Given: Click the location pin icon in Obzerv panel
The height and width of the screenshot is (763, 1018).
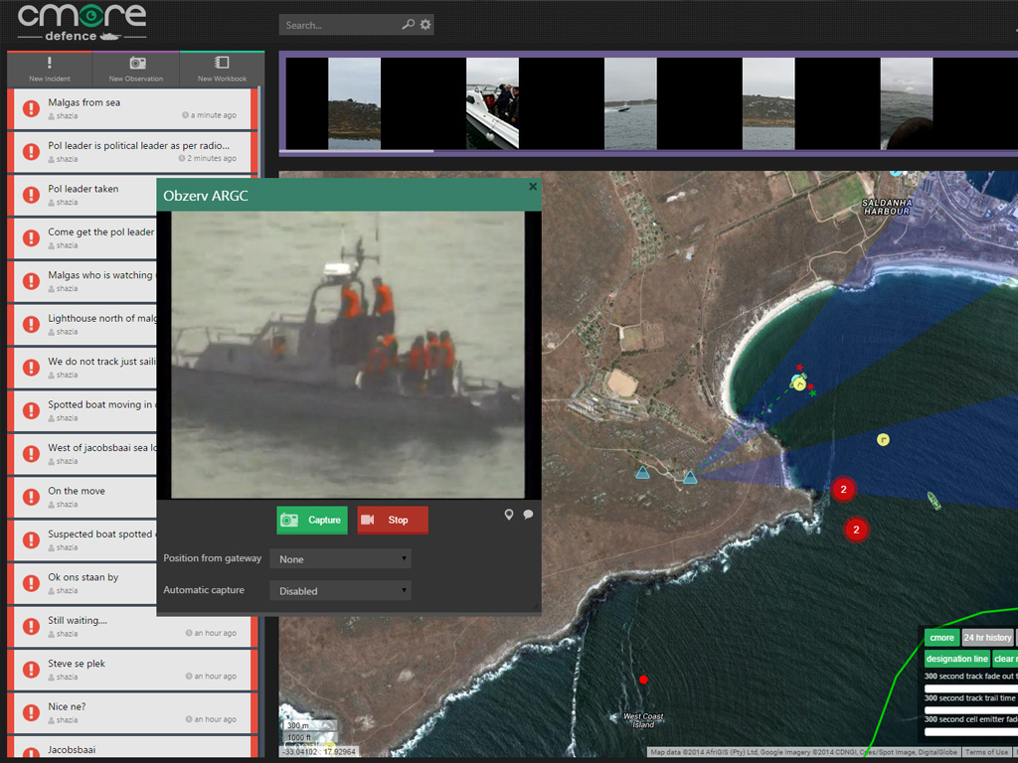Looking at the screenshot, I should click(509, 515).
